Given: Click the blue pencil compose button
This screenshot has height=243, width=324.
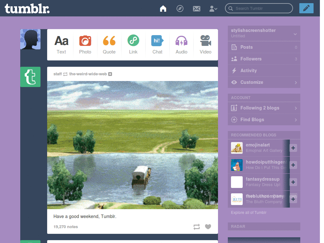Looking at the screenshot, I should 306,8.
